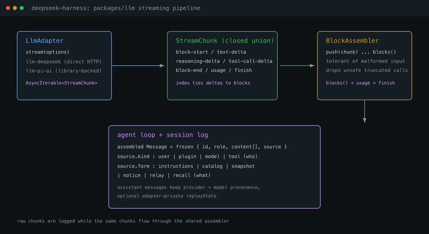This screenshot has width=429, height=234.
Task: Select the 'assembled Message = frozen' definition line
Action: [202, 147]
